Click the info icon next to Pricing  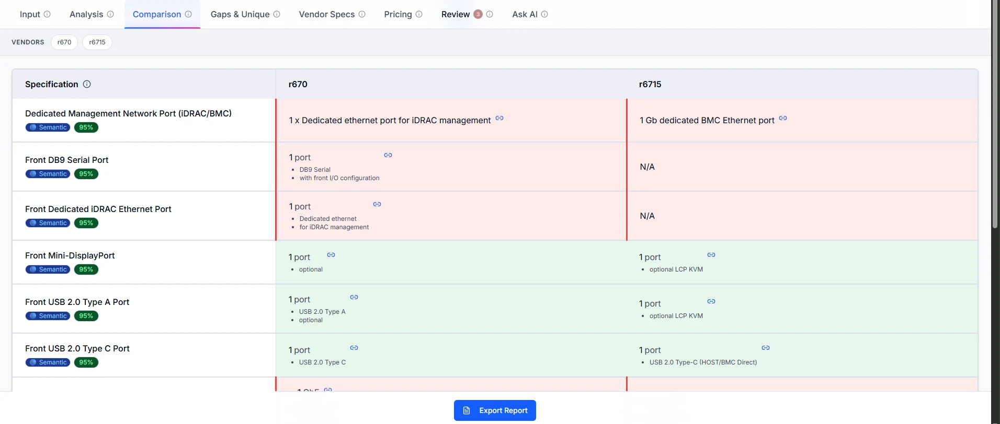point(419,14)
